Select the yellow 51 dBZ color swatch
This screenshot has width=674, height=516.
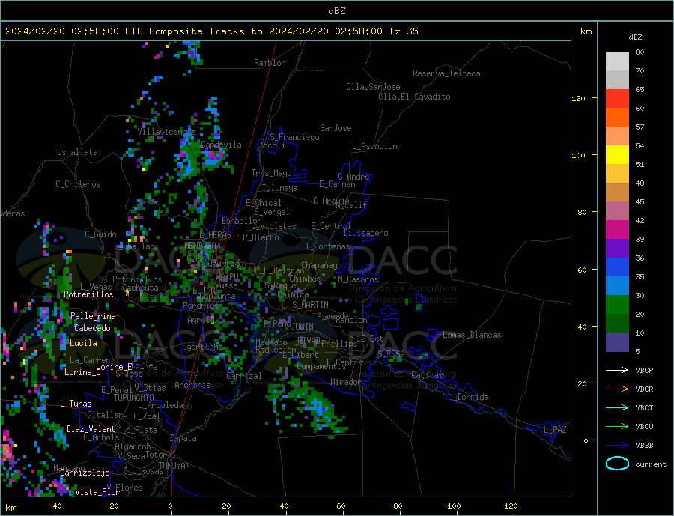tap(617, 155)
